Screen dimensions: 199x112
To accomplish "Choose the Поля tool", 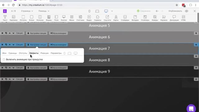I will pos(56,18).
